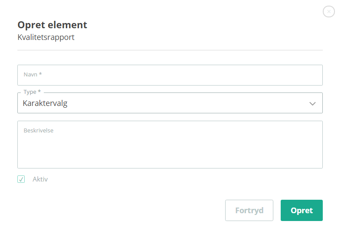Submit the form using Opret

tap(302, 210)
